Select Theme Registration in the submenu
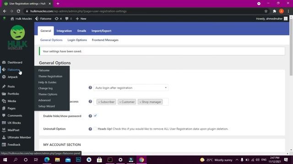This screenshot has height=164, width=293. (x=50, y=76)
